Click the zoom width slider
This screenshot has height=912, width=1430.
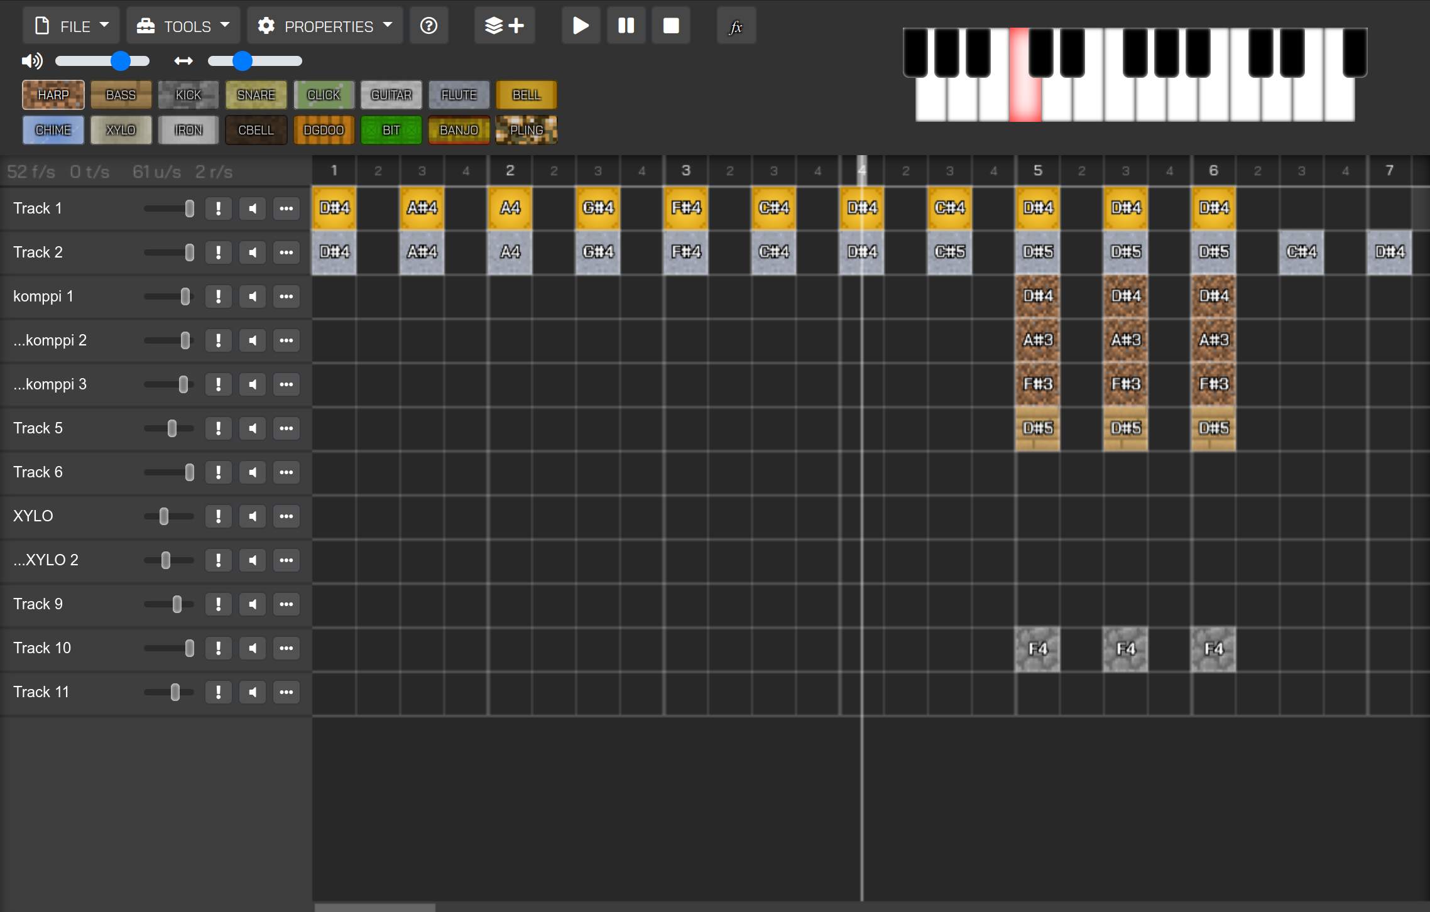(255, 61)
